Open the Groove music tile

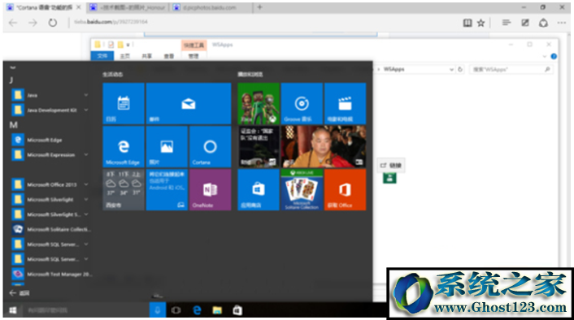coord(302,103)
